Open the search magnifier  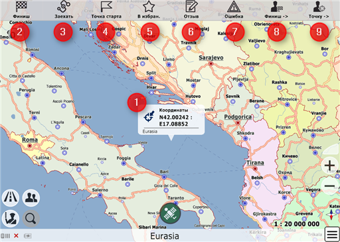tap(31, 219)
